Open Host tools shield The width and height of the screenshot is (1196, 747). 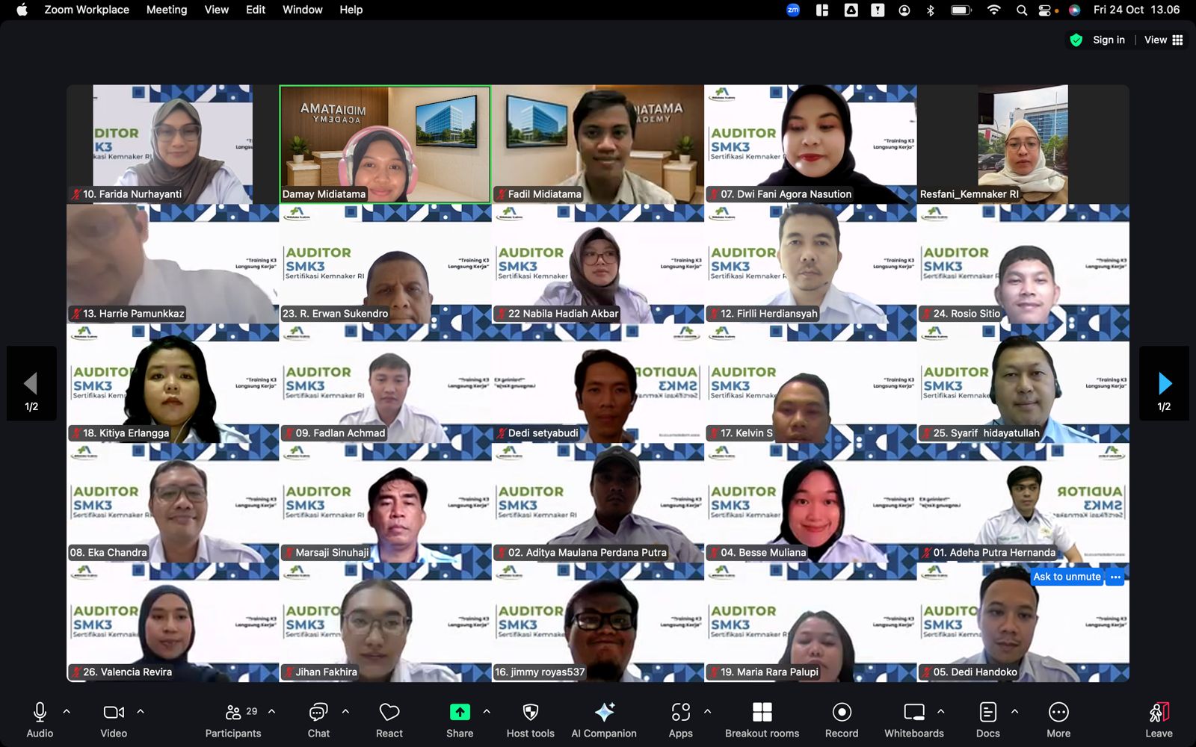(530, 719)
